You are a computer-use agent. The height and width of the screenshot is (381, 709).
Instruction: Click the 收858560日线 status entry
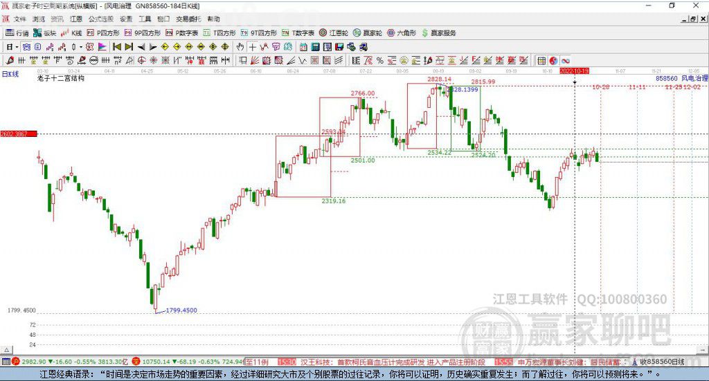coord(662,362)
